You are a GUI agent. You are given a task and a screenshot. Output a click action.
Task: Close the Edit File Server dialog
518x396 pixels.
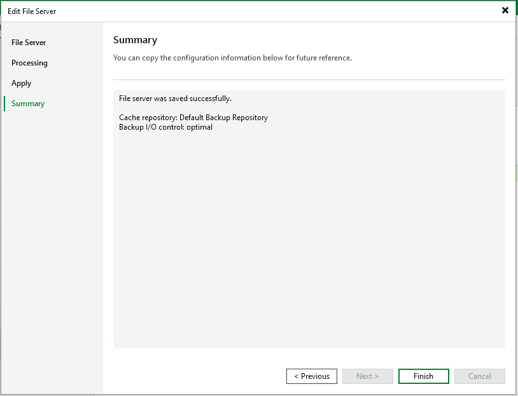tap(505, 11)
